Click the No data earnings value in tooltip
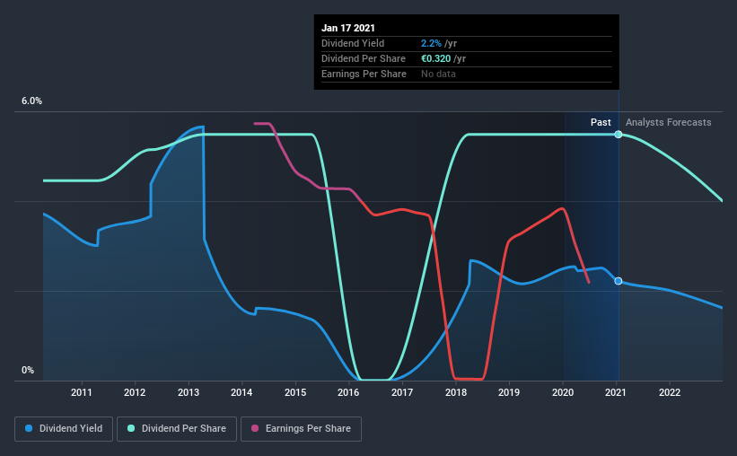737x456 pixels. tap(439, 74)
